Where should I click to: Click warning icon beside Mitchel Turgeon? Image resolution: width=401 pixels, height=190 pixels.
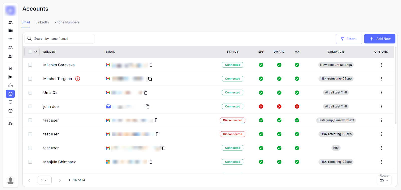tap(78, 79)
